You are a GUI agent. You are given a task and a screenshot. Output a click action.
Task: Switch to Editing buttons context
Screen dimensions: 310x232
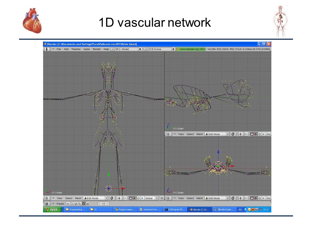[84, 204]
